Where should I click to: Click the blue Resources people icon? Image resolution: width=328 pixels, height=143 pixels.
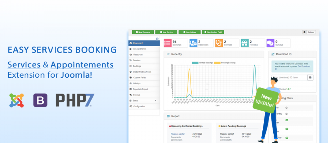point(194,43)
